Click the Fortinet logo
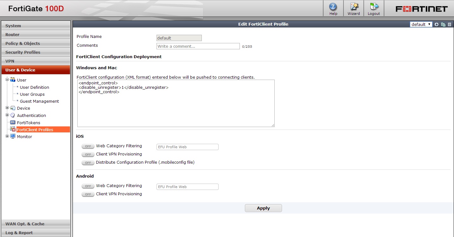 (422, 9)
